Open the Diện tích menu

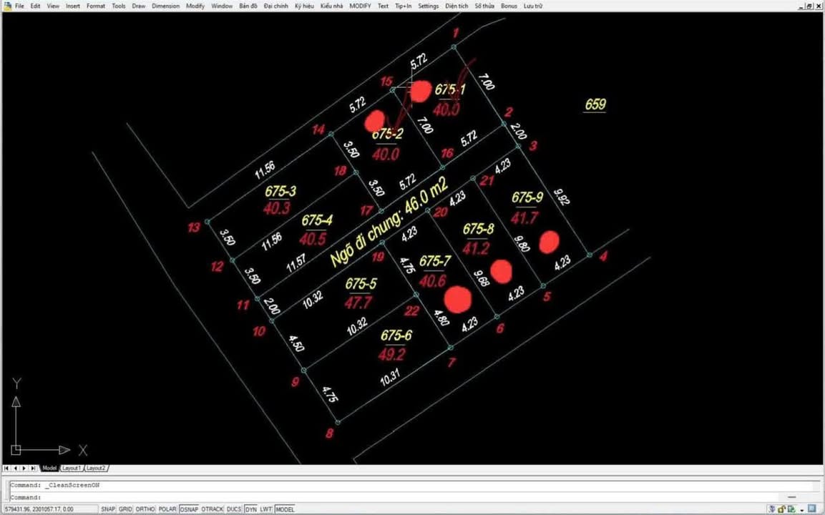457,6
